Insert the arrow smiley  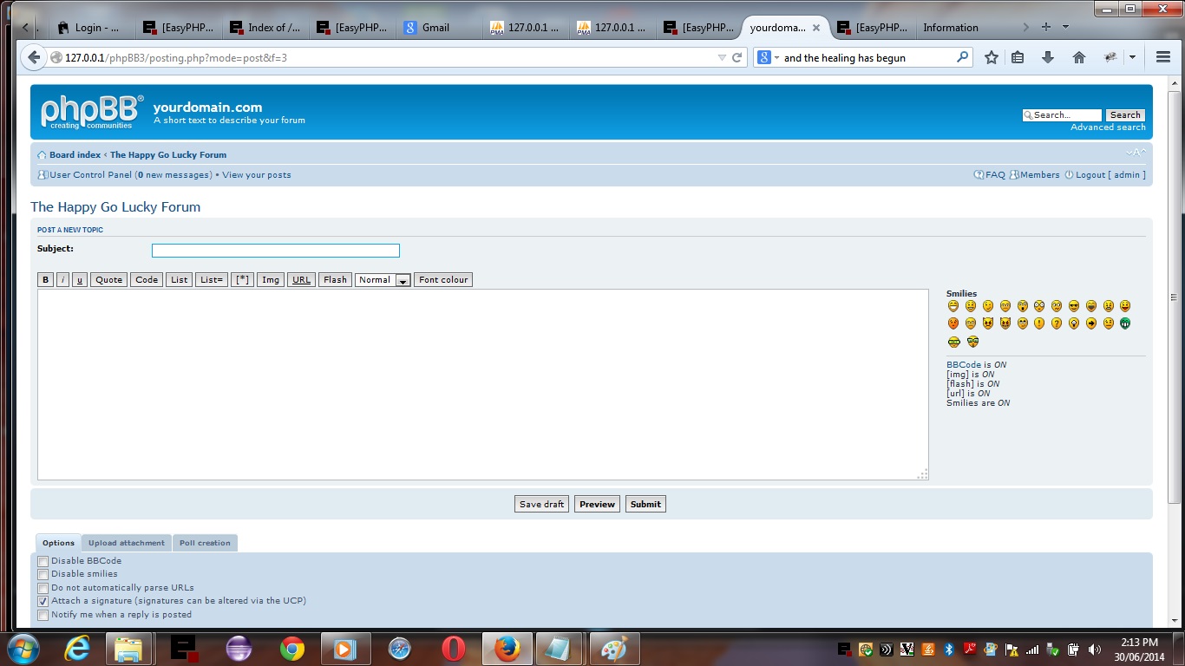point(1091,323)
